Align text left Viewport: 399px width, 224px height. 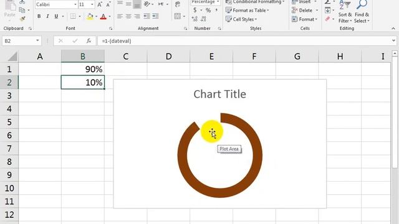tap(120, 16)
